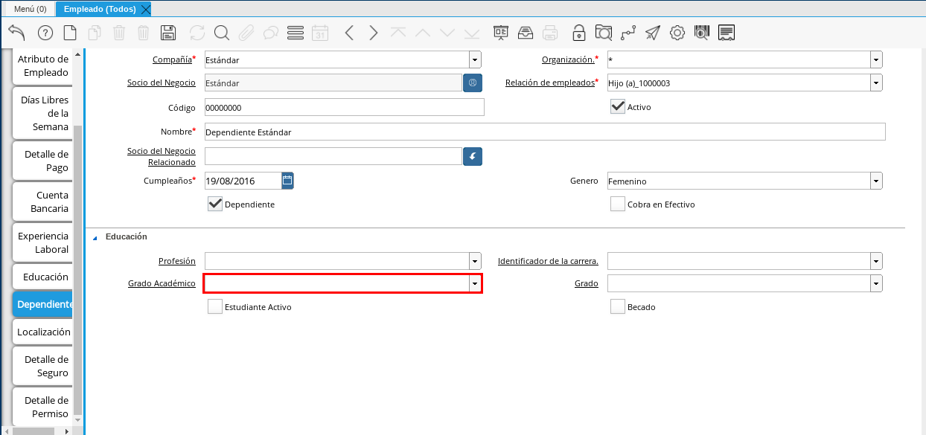926x435 pixels.
Task: Save the record with the floppy disk icon
Action: point(168,33)
